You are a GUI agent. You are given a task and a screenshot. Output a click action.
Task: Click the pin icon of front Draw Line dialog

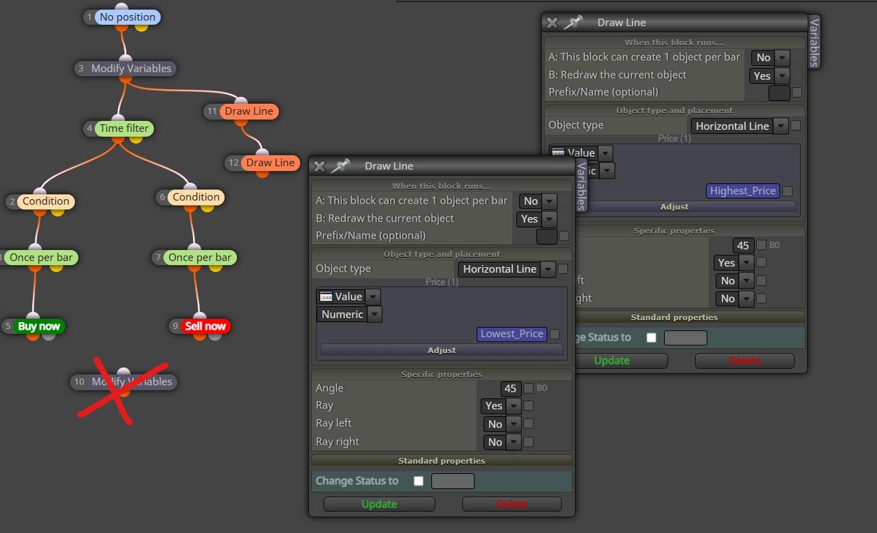click(340, 166)
